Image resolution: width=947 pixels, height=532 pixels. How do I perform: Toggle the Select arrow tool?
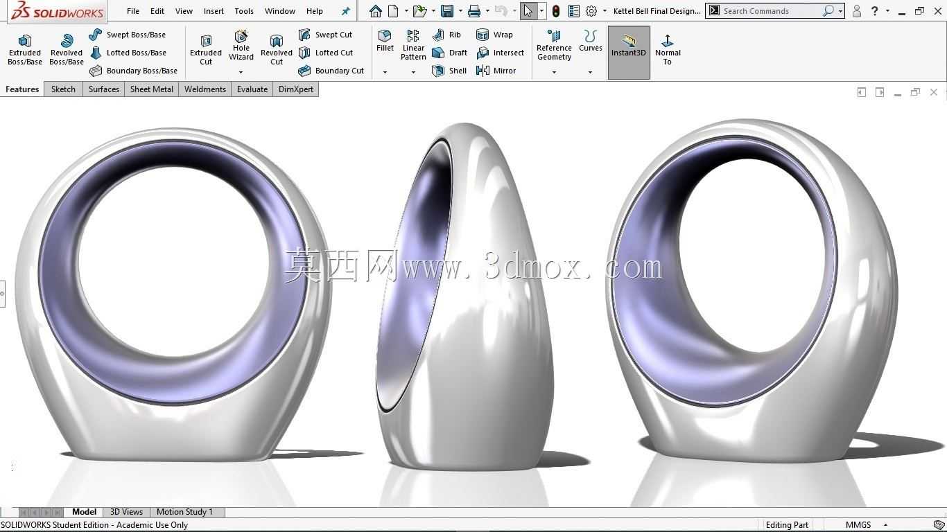click(x=528, y=11)
